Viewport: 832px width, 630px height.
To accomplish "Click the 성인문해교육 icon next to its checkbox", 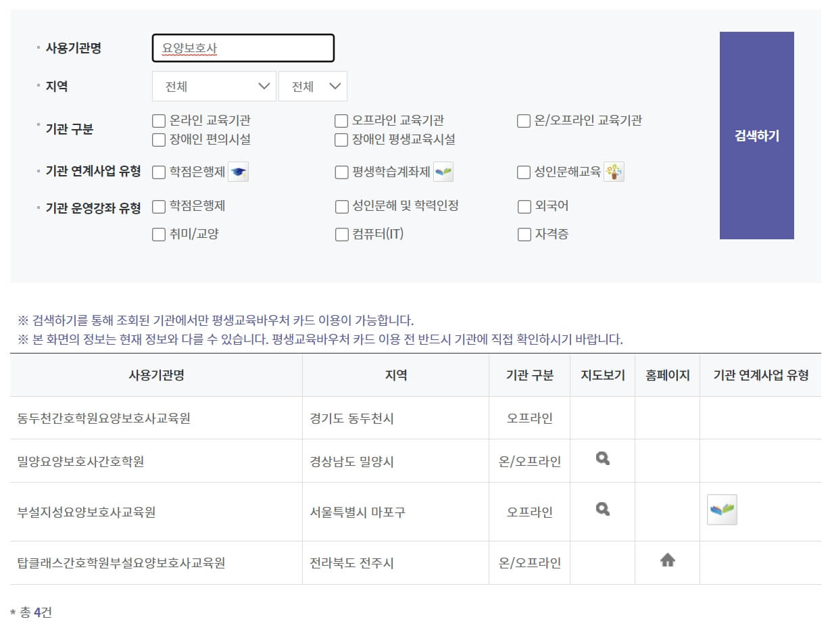I will tap(612, 172).
